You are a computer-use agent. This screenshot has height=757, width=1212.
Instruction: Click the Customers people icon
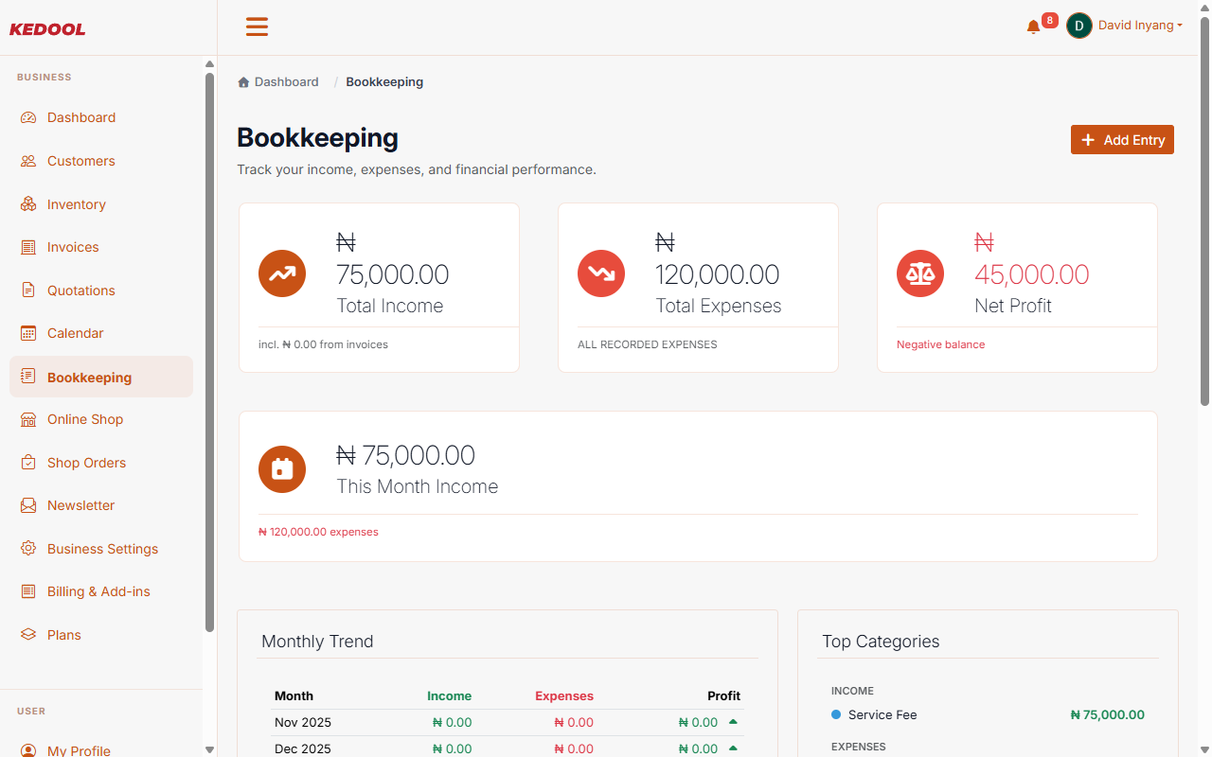(28, 161)
